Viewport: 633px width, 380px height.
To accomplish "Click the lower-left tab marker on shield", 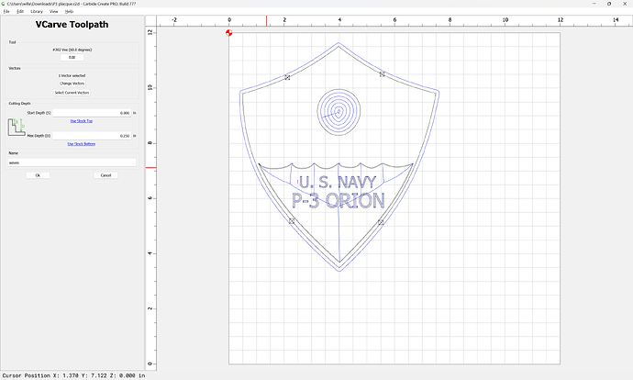I will (292, 221).
